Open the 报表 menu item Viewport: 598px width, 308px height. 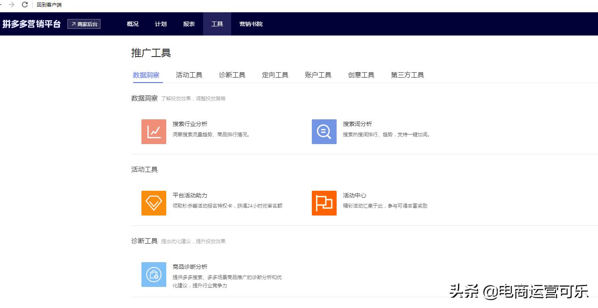point(189,24)
